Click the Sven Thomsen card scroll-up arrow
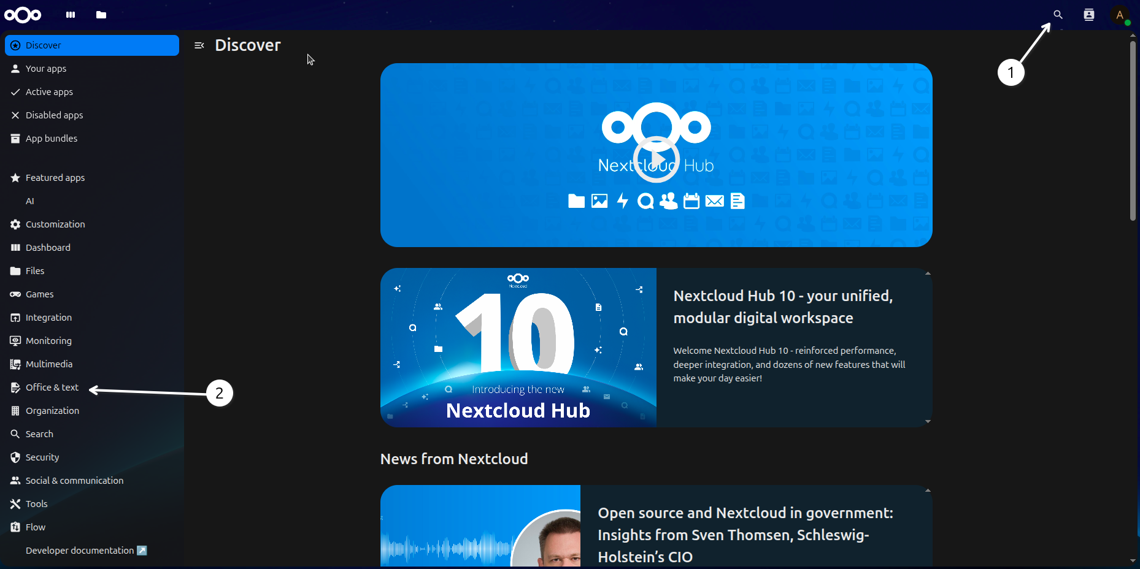This screenshot has width=1140, height=569. pyautogui.click(x=928, y=491)
